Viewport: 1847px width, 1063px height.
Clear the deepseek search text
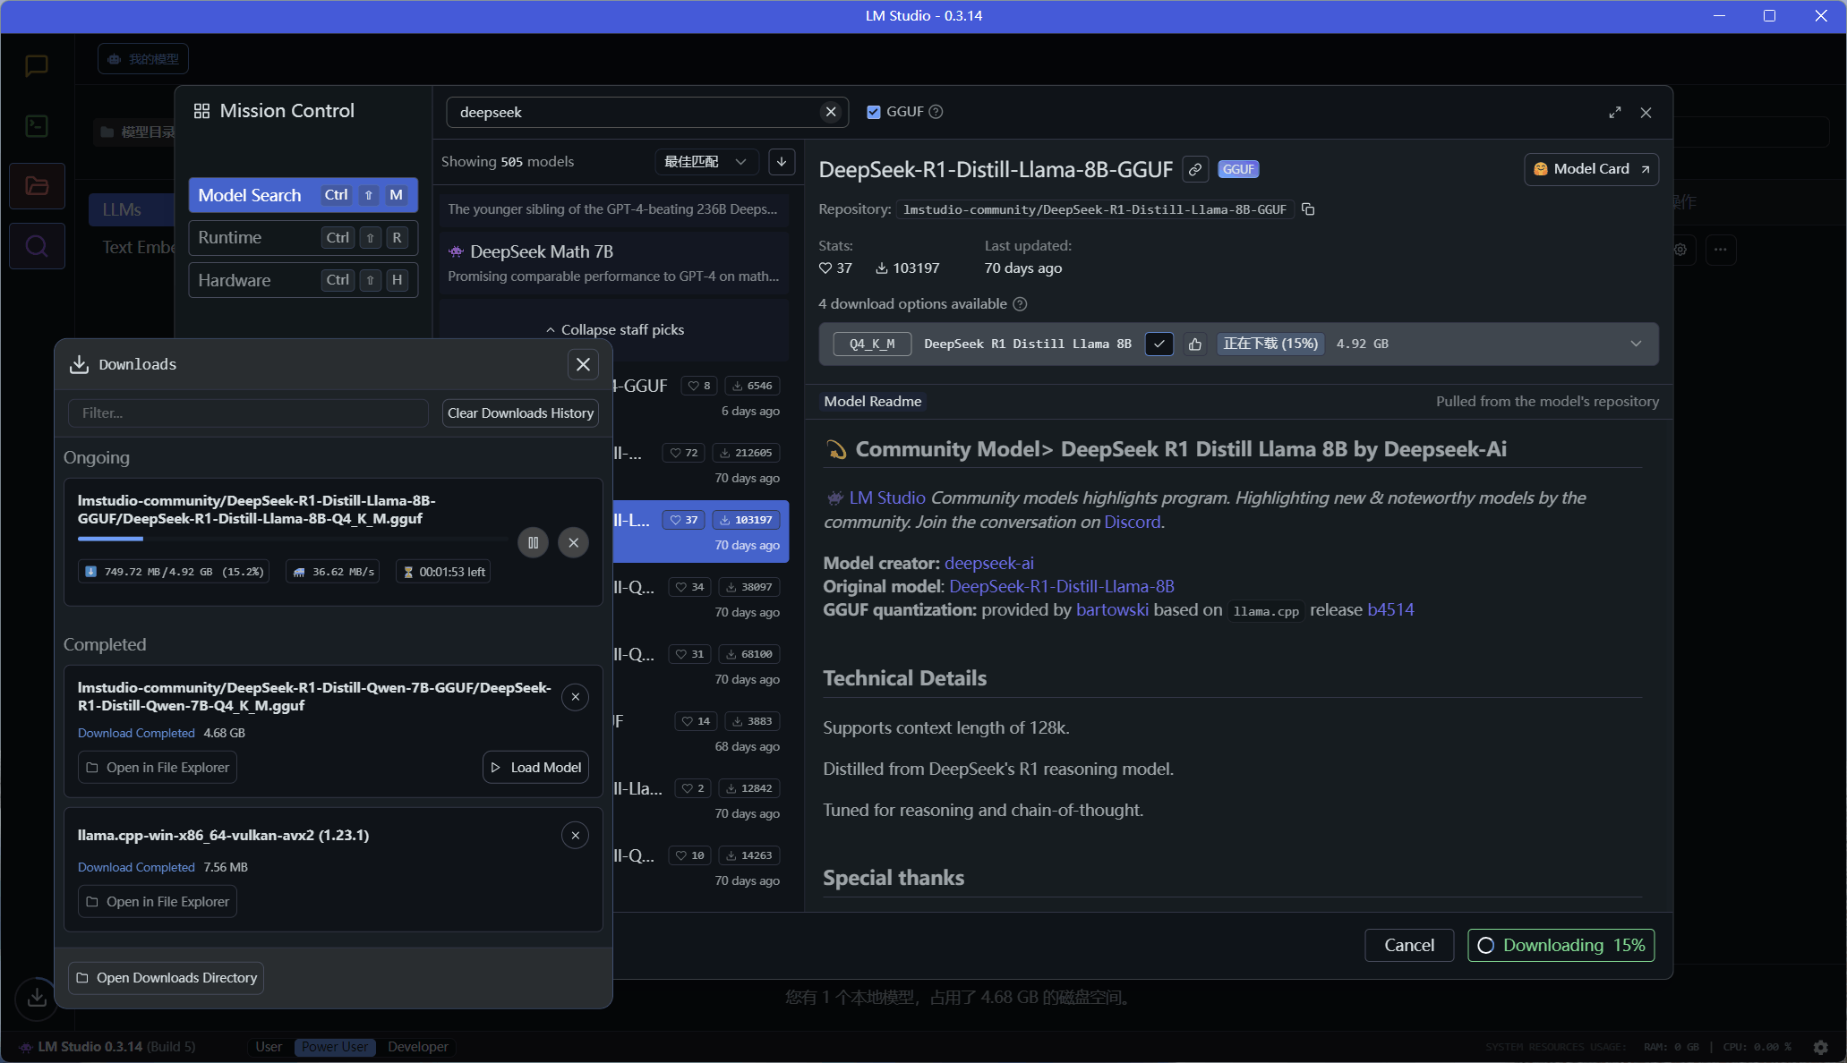pos(831,112)
